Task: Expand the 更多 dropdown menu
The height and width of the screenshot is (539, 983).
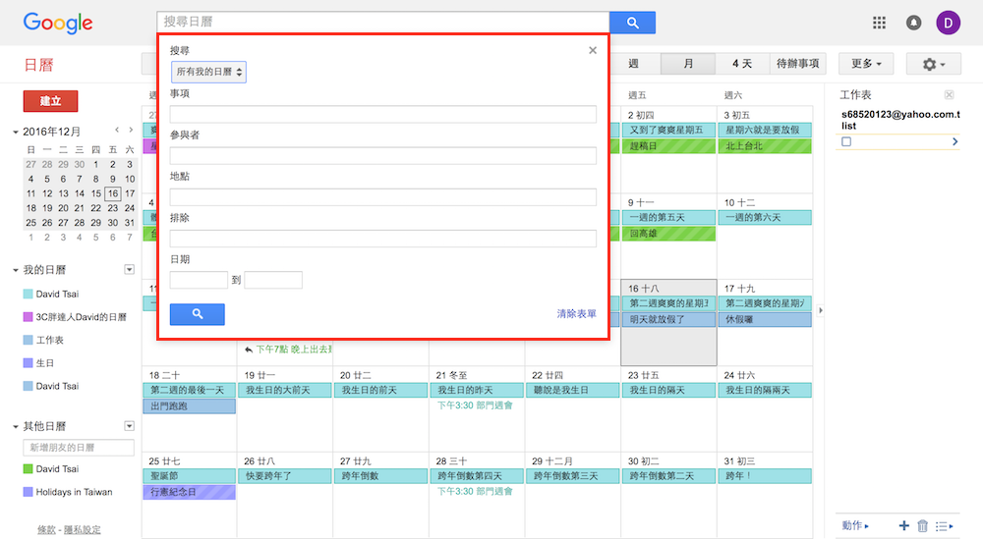Action: point(865,64)
